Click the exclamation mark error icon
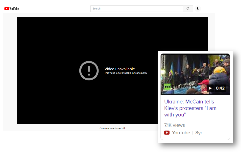This screenshot has height=152, width=241. coord(89,71)
